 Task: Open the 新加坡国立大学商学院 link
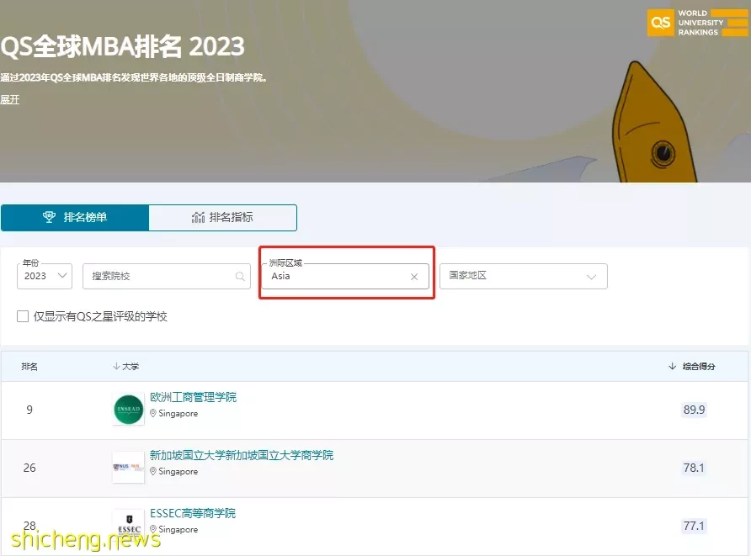pos(242,455)
